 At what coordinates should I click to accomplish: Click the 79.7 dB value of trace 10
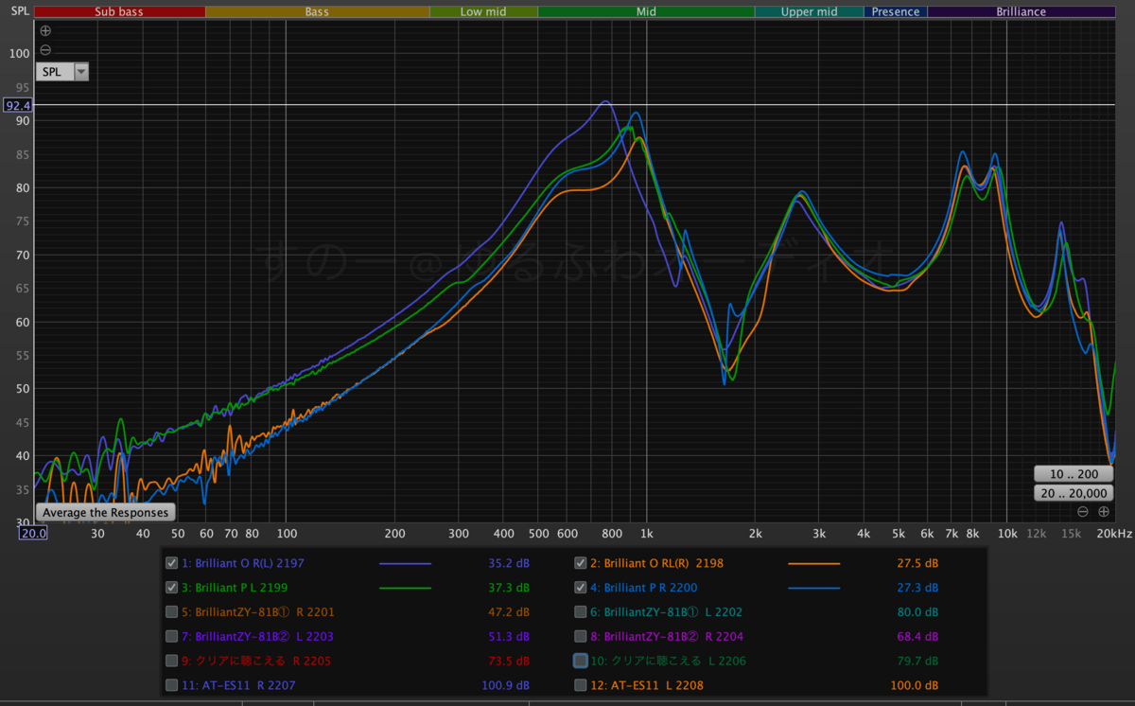pos(917,661)
